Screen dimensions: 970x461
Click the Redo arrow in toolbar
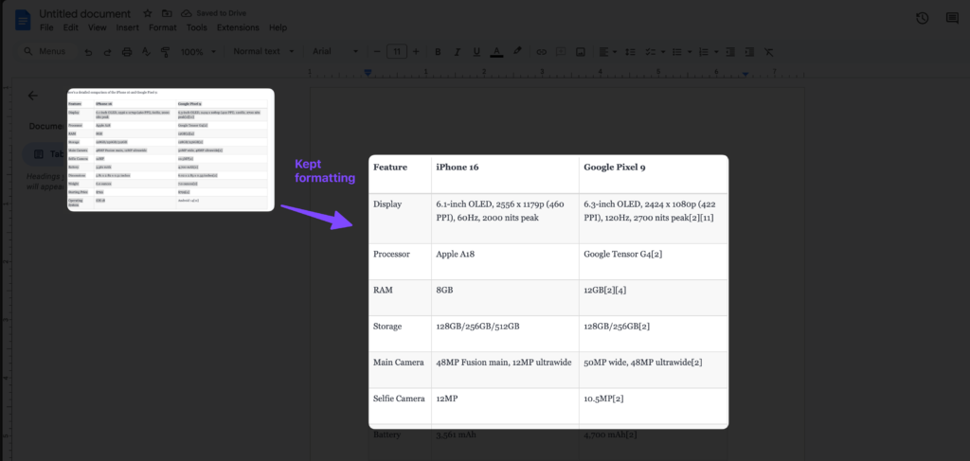tap(107, 51)
